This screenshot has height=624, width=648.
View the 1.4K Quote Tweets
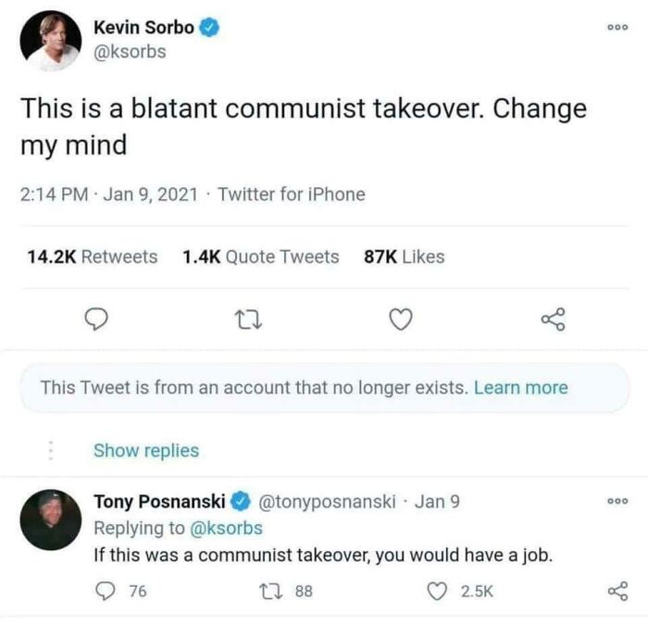click(x=262, y=257)
